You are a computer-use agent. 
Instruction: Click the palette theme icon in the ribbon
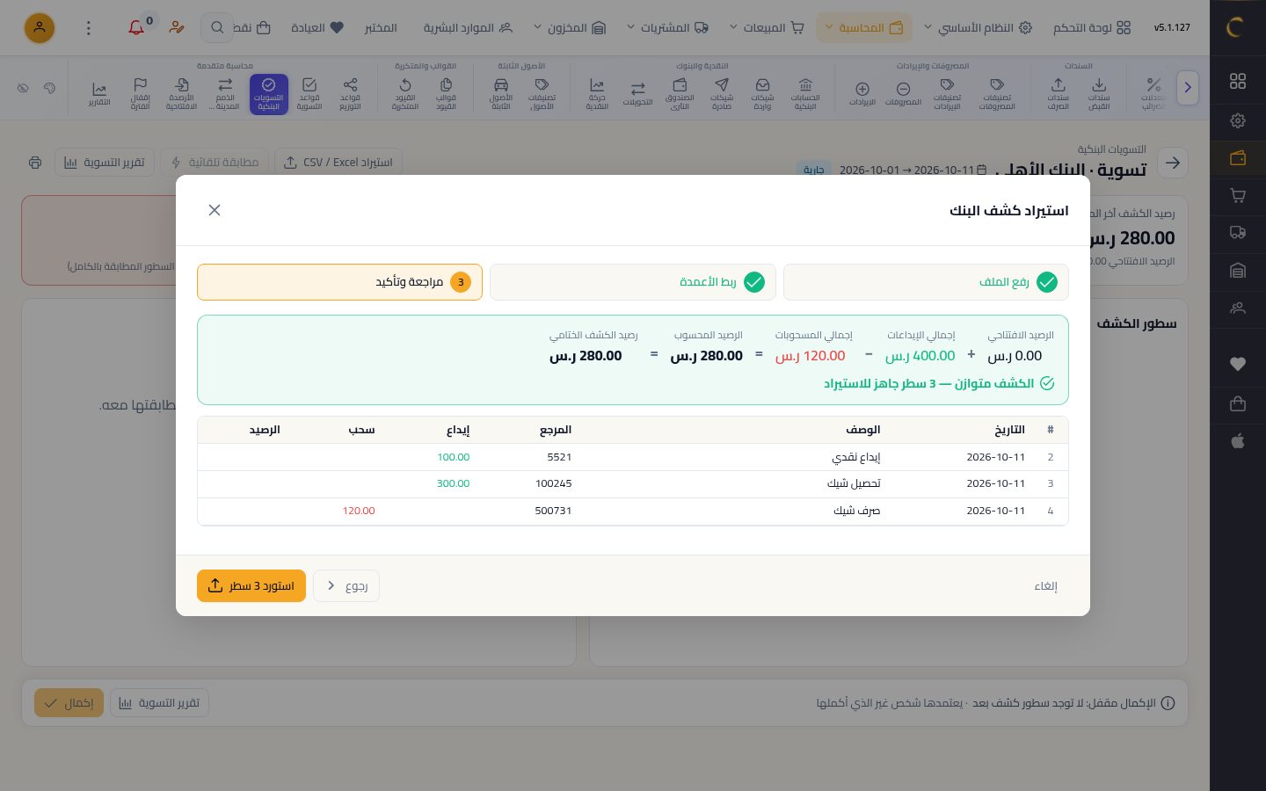click(x=49, y=88)
